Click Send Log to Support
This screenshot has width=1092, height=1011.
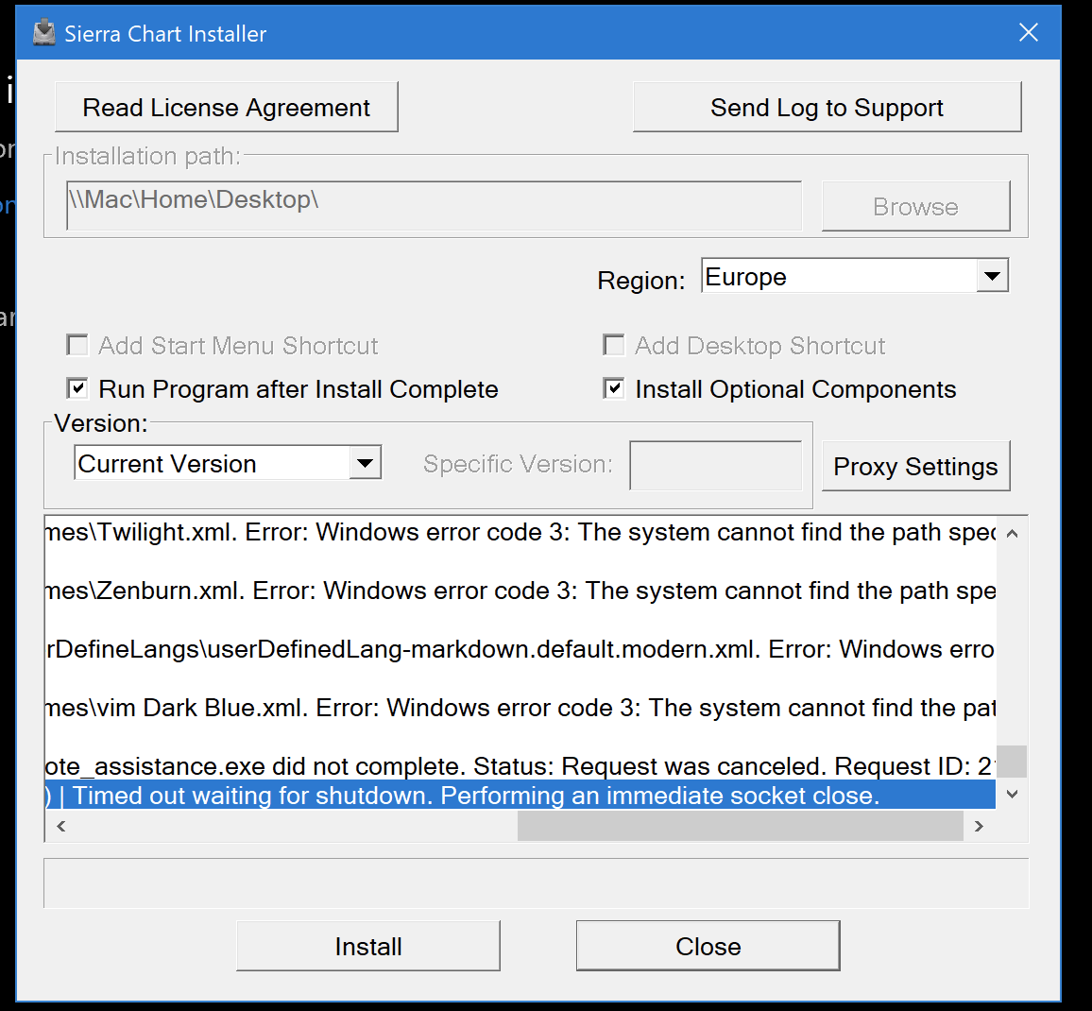[827, 108]
